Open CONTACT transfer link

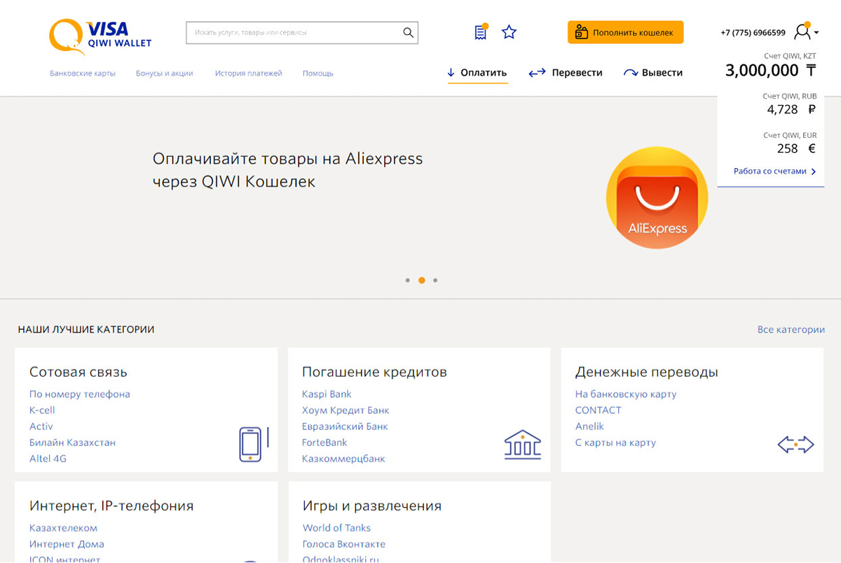pyautogui.click(x=599, y=410)
